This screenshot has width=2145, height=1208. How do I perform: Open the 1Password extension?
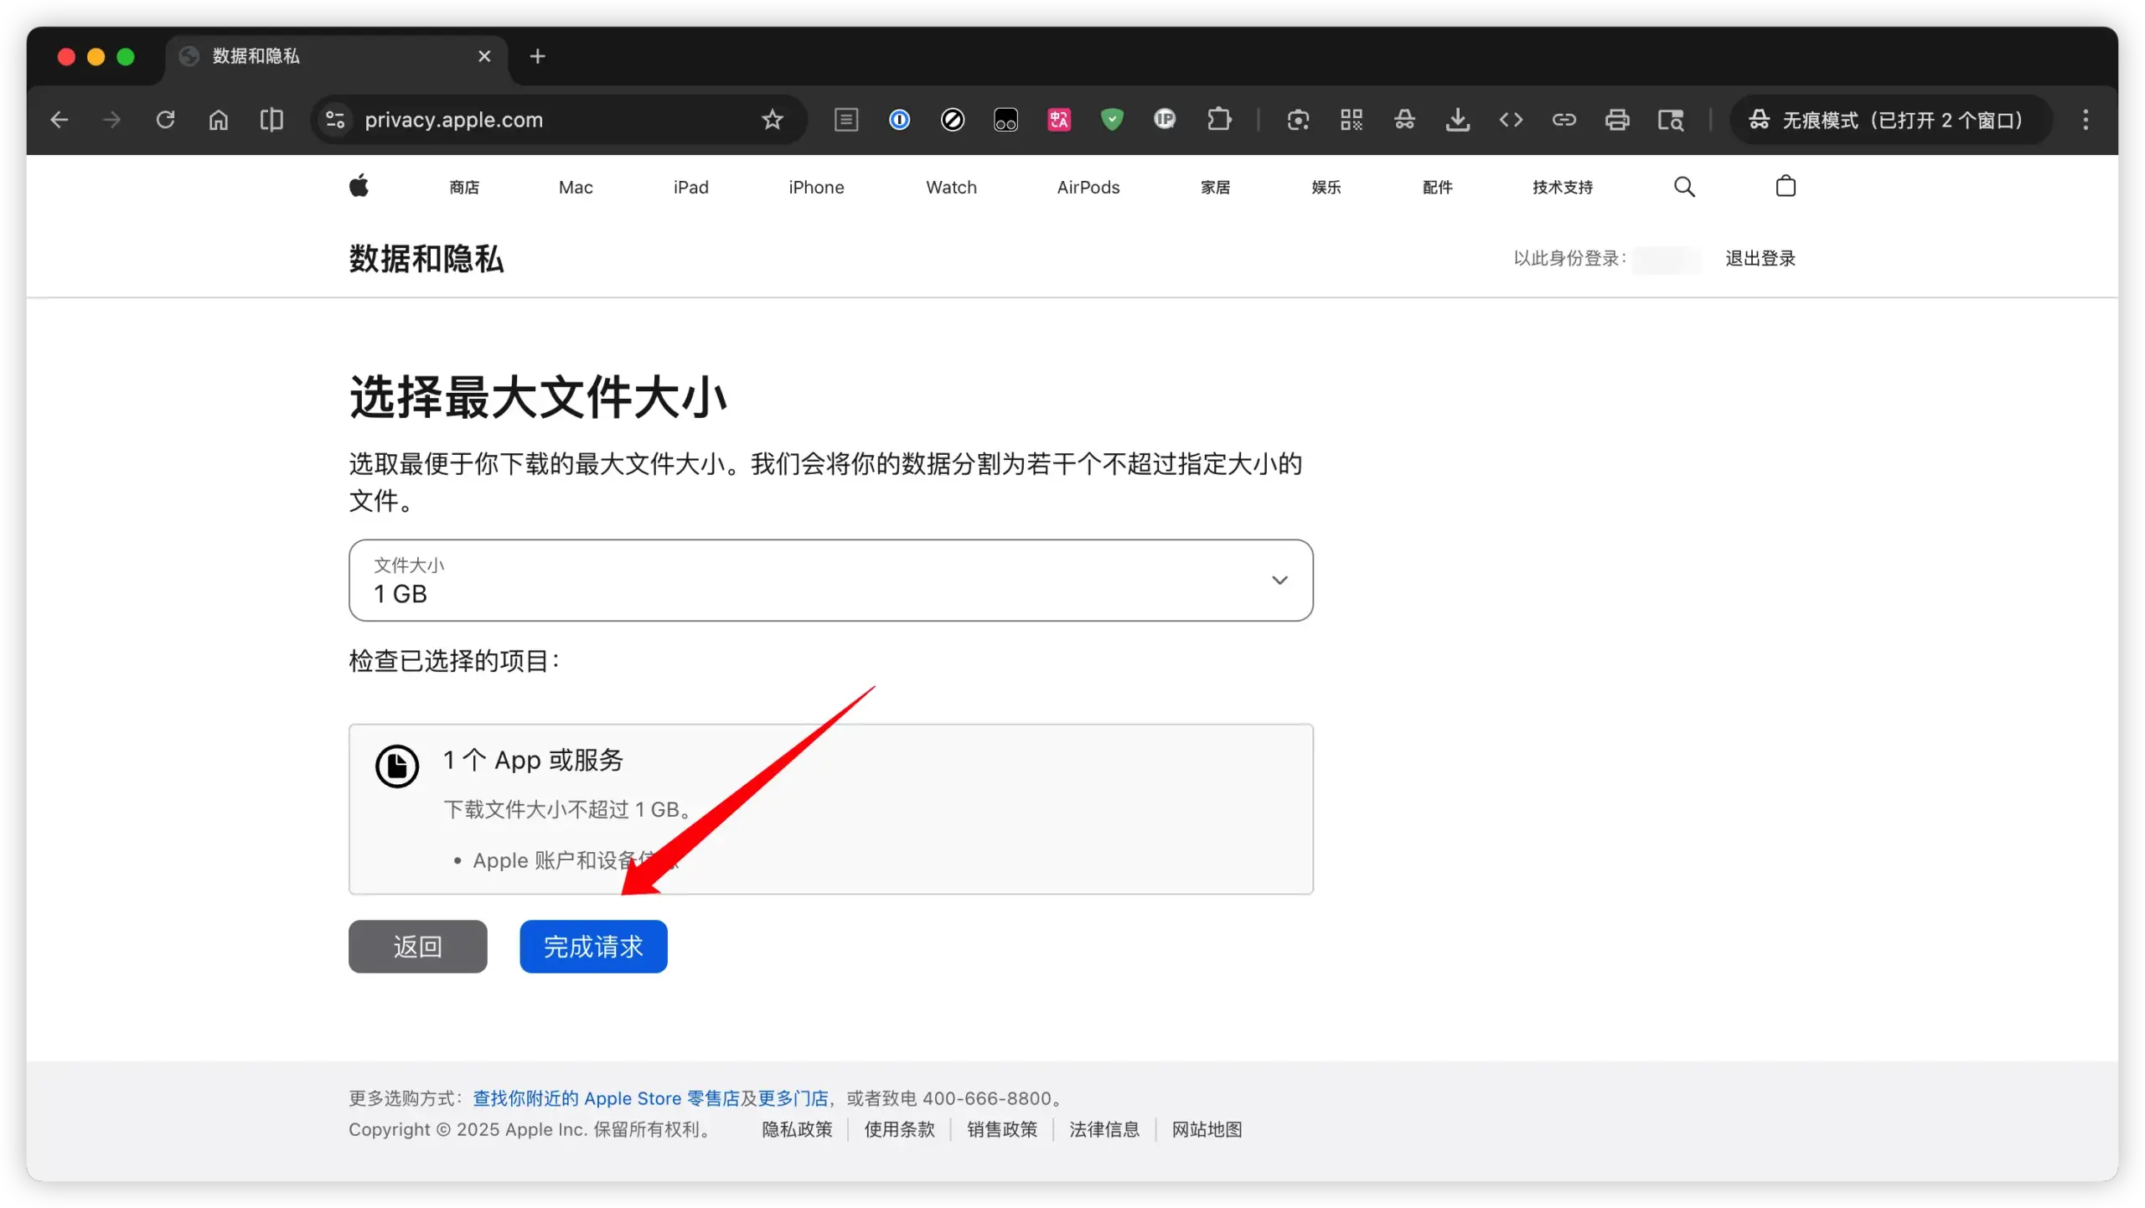point(899,119)
